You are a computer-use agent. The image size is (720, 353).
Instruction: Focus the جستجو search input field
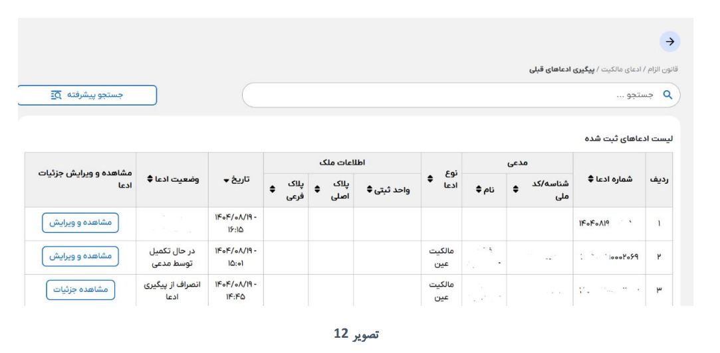click(x=461, y=95)
